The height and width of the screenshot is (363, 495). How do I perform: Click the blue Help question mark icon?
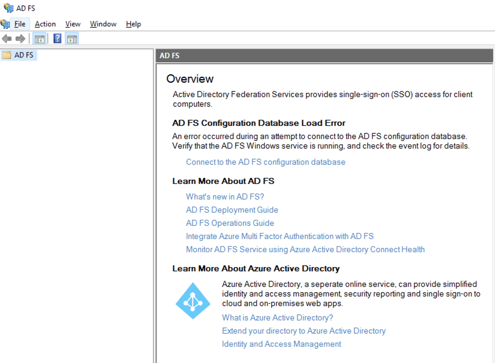tap(58, 39)
